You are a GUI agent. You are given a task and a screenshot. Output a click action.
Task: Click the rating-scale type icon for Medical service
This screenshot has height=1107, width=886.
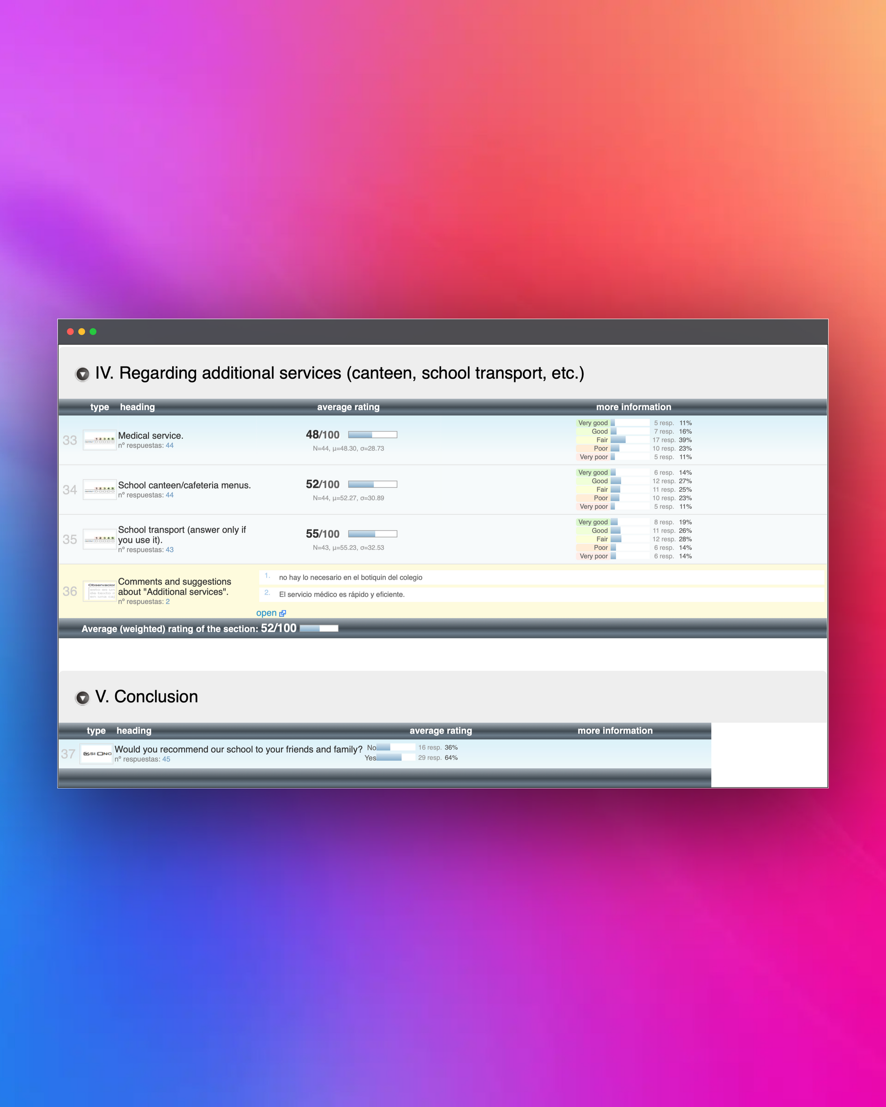click(100, 440)
